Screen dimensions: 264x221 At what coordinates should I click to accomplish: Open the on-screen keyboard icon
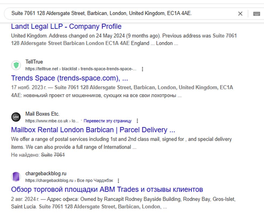coord(257,14)
